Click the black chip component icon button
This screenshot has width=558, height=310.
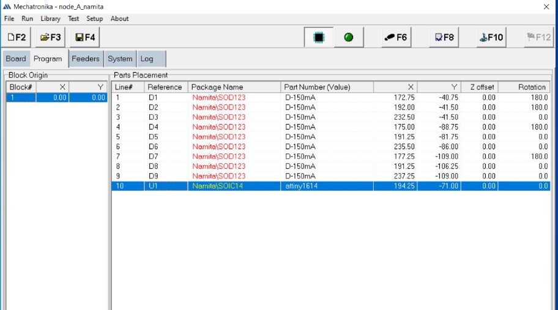(x=319, y=37)
